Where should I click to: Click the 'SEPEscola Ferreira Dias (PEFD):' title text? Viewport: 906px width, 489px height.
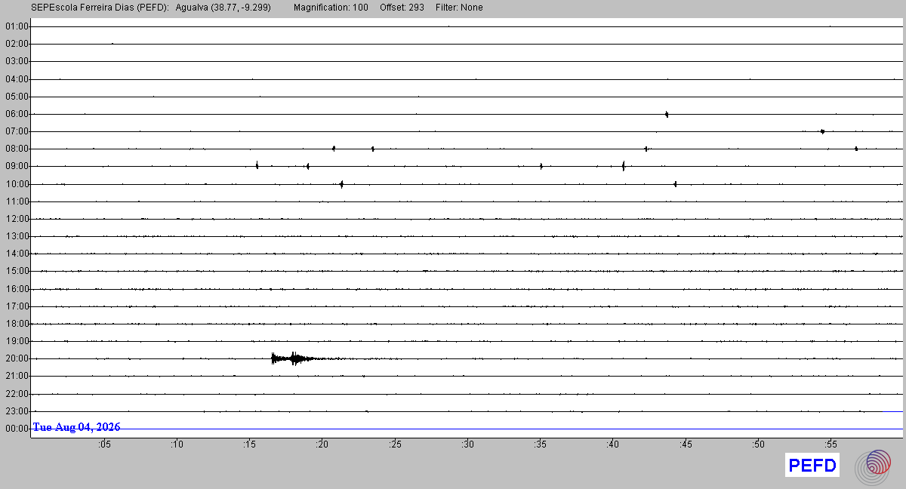pyautogui.click(x=100, y=8)
